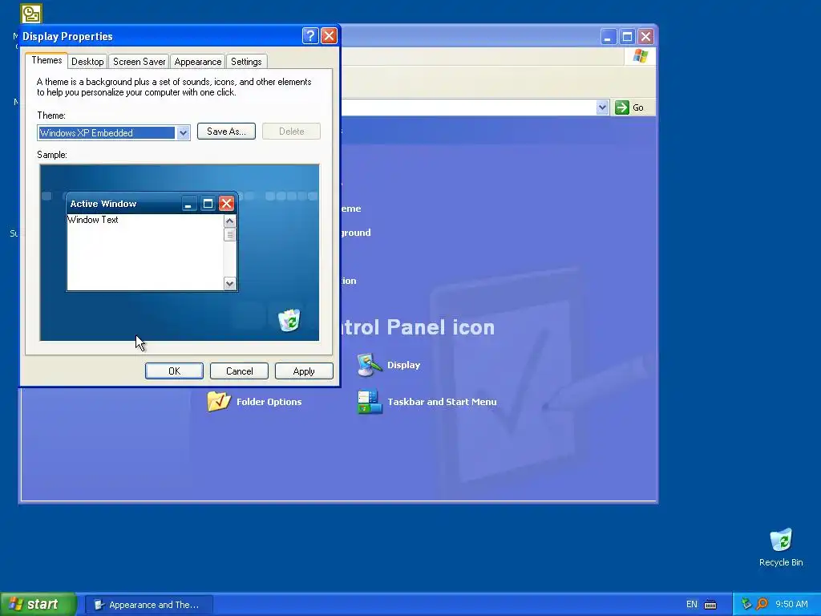Click the OK button

pyautogui.click(x=174, y=371)
